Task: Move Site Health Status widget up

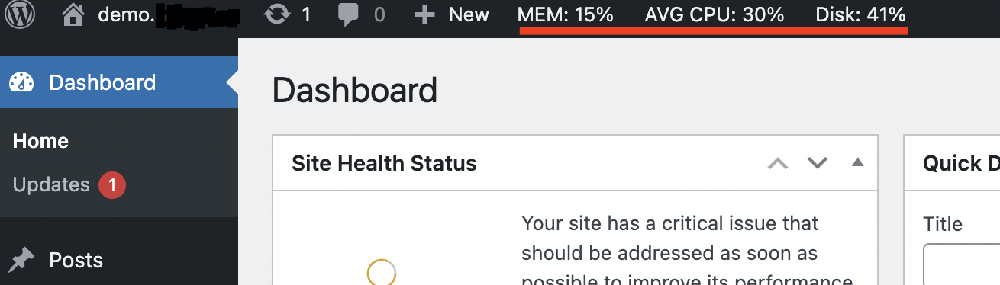Action: pos(777,162)
